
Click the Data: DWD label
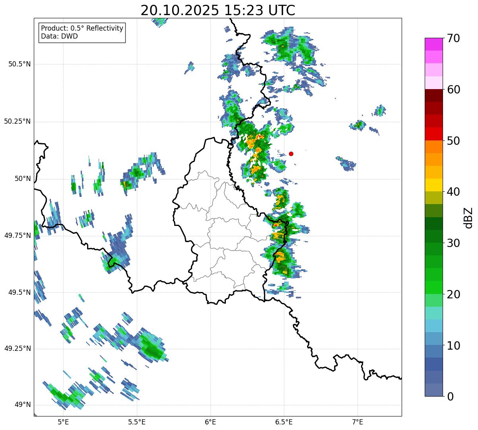[x=60, y=36]
